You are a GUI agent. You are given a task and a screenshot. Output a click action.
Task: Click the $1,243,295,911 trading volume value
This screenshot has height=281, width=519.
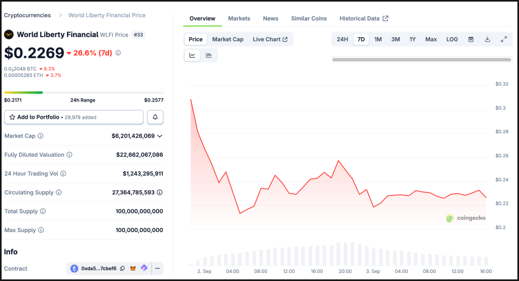tap(143, 174)
